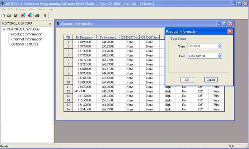The image size is (249, 149).
Task: Click channel 5 row header
Action: click(68, 60)
